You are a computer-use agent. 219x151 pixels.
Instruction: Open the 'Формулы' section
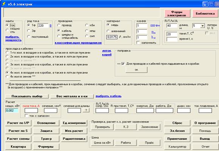(46, 147)
